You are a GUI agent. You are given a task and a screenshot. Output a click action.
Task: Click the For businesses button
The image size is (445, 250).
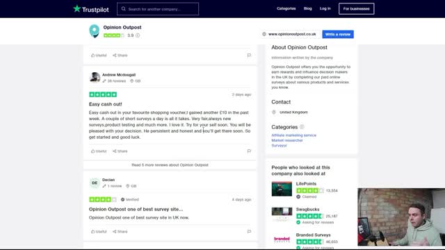(x=356, y=9)
